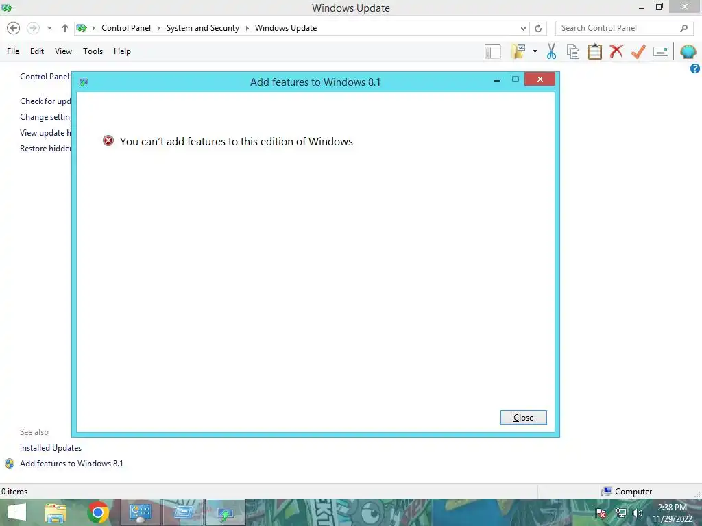Expand the chevron before Control Panel breadcrumb

[x=93, y=28]
